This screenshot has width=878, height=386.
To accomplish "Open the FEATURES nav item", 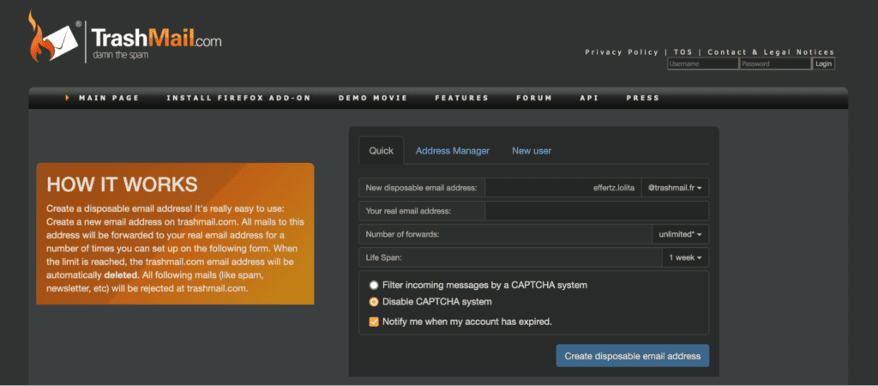I will point(462,98).
